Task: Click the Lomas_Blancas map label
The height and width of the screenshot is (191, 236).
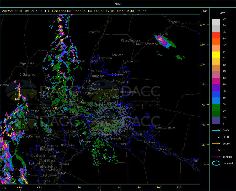Action: (x=165, y=127)
